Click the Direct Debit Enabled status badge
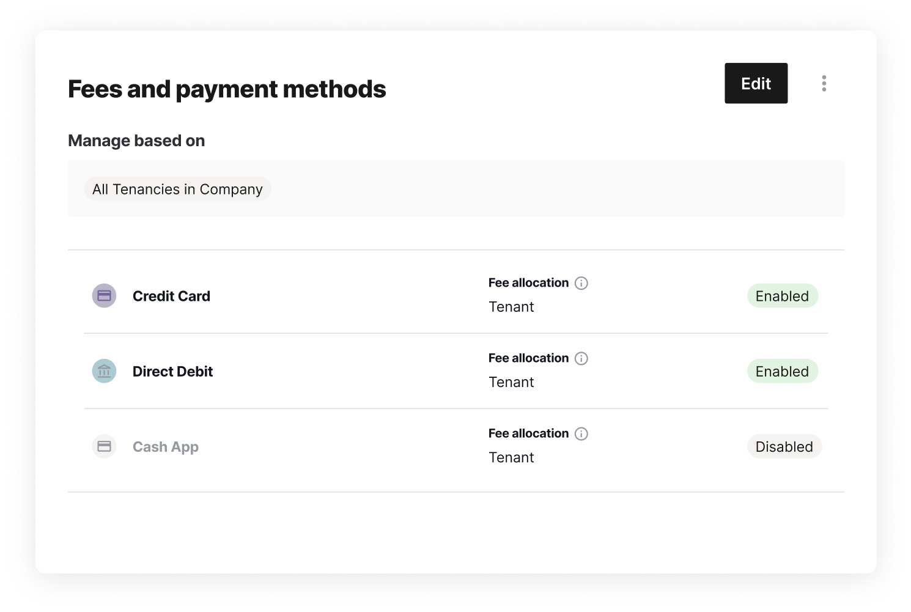Viewport: 911px width, 612px height. tap(782, 371)
